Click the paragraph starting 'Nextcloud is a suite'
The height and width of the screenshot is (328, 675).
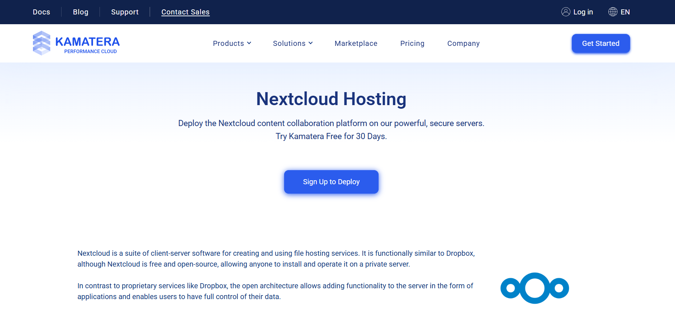[276, 259]
